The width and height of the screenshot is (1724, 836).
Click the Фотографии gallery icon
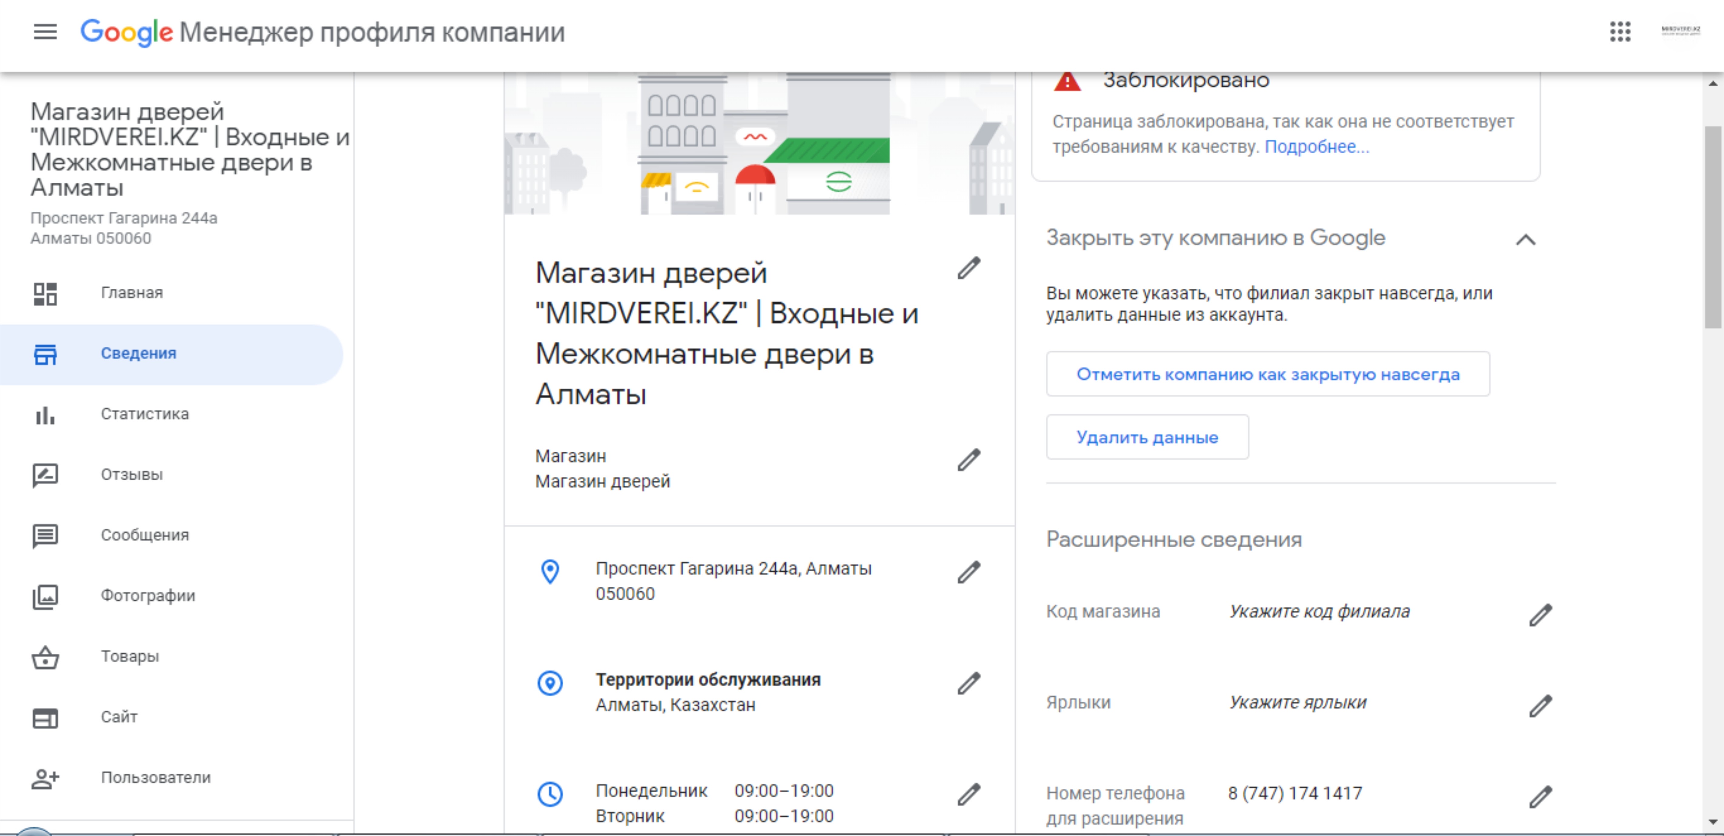tap(45, 596)
